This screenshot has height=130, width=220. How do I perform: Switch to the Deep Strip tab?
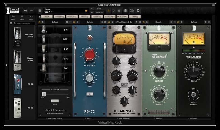click(x=97, y=17)
